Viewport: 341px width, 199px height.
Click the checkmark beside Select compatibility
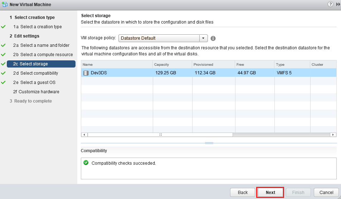pyautogui.click(x=3, y=73)
